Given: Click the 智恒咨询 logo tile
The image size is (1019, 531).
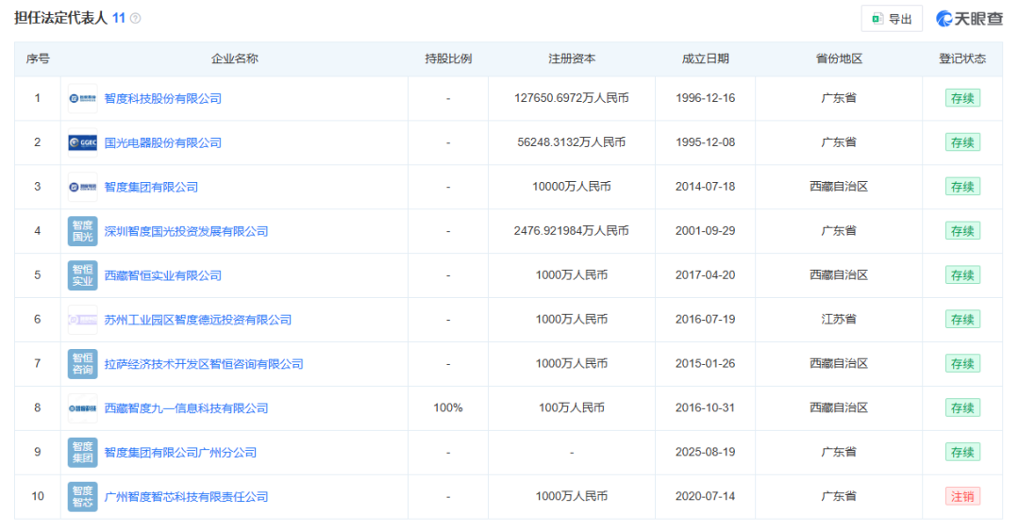Looking at the screenshot, I should (x=82, y=364).
